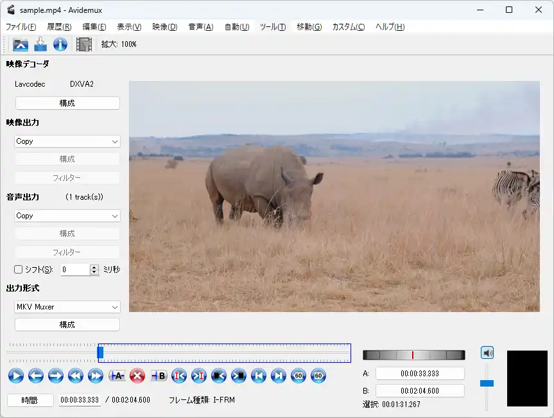Enable the シフト(S) checkbox
This screenshot has height=418, width=554.
(x=19, y=270)
